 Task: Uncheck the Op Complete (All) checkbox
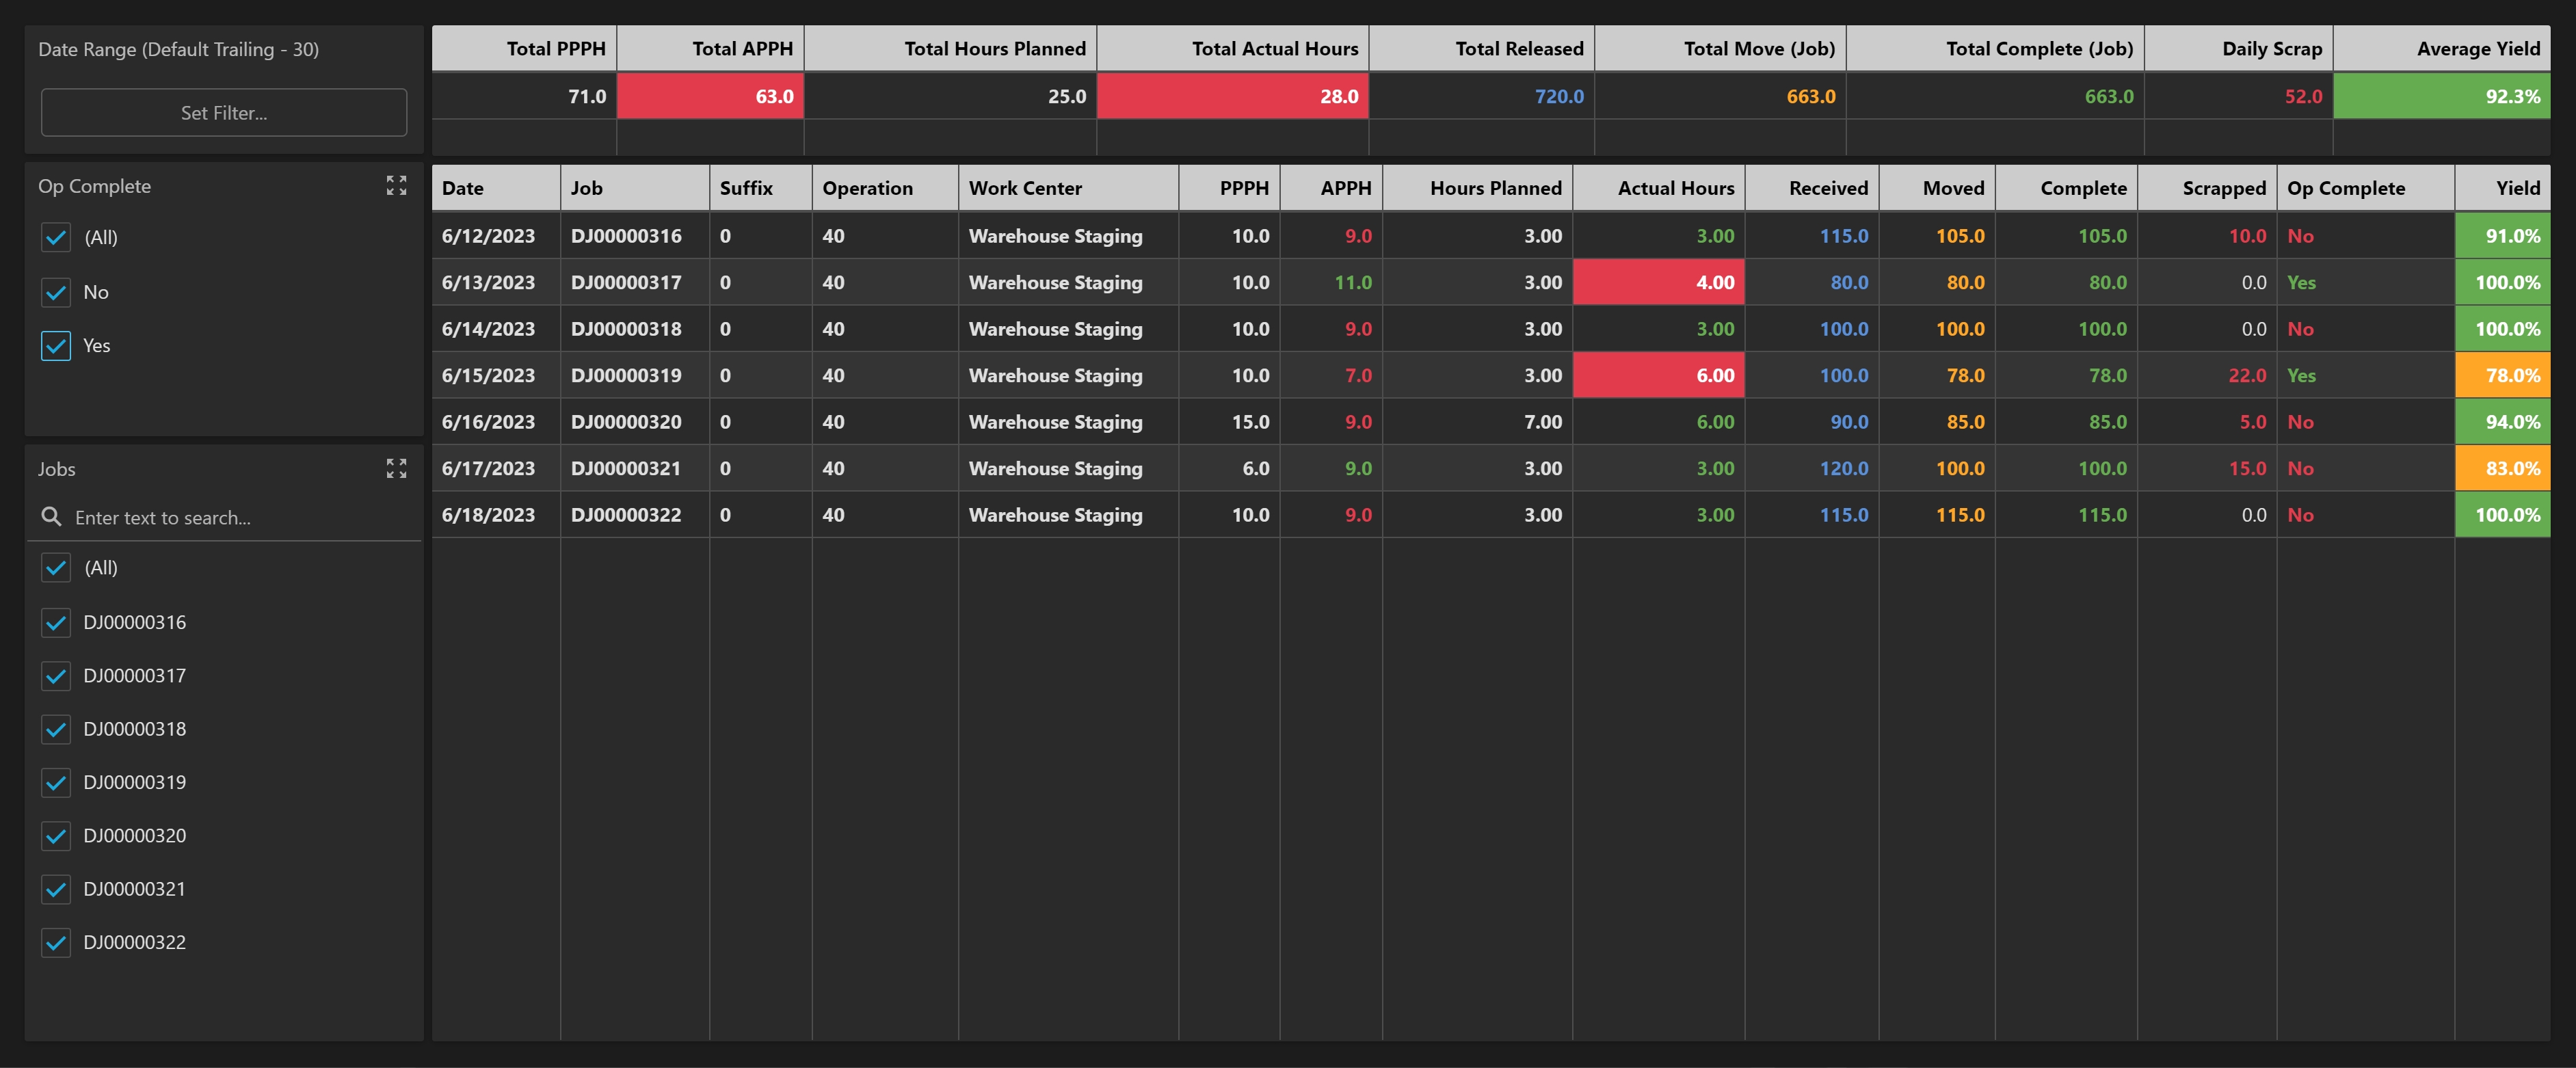56,238
